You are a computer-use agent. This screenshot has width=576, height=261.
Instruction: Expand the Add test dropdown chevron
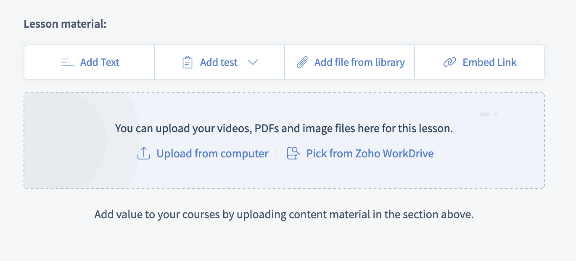click(253, 62)
